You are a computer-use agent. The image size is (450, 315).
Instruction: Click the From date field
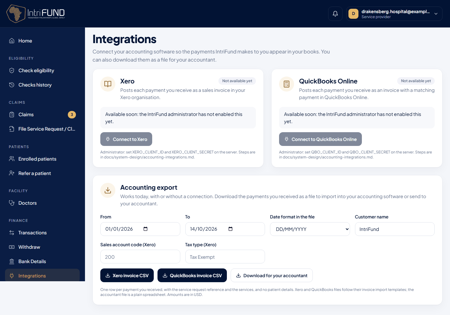coord(140,229)
